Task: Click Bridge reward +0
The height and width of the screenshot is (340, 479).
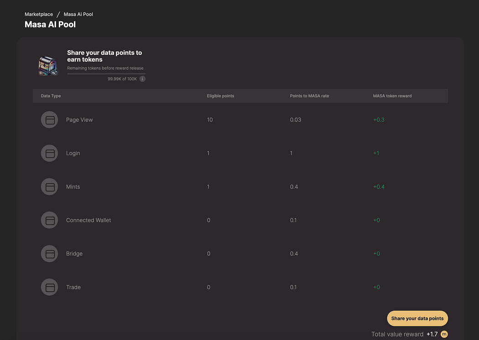Action: [376, 254]
